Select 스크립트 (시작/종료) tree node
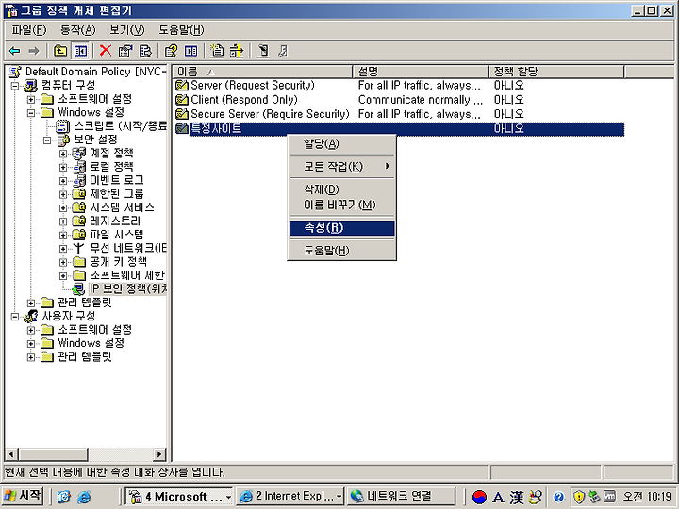Screen dimensions: 679x509 tap(120, 126)
